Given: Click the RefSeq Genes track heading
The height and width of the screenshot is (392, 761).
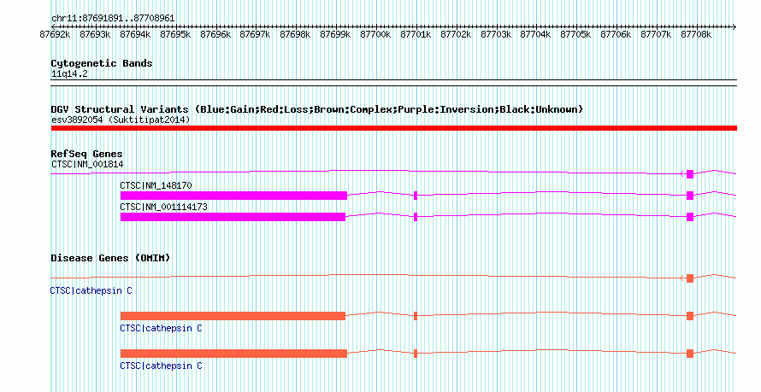Looking at the screenshot, I should click(86, 154).
